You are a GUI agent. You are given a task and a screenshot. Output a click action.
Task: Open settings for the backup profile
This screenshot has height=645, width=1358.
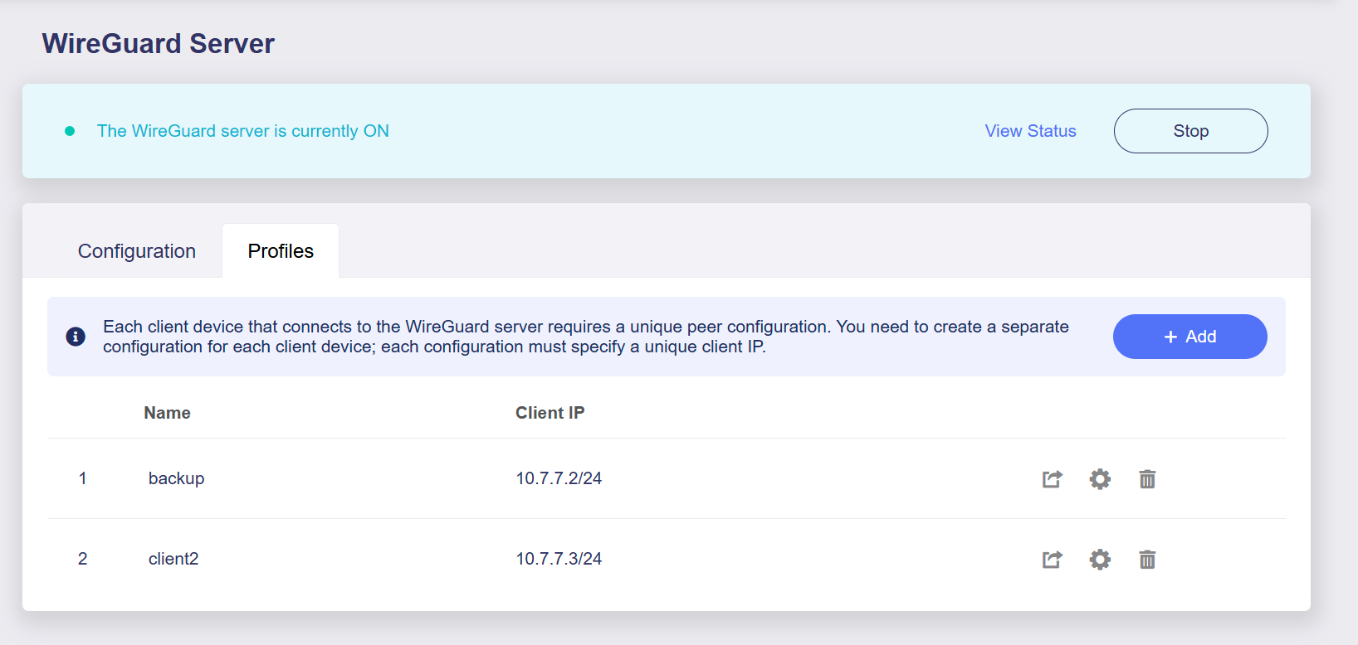point(1100,479)
